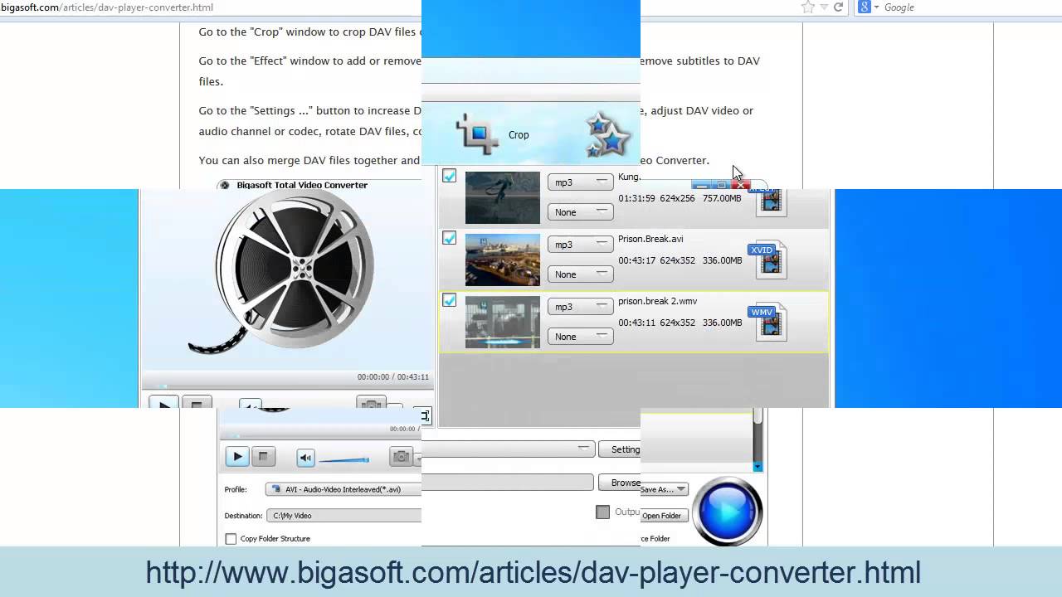1062x597 pixels.
Task: Uncheck the Kung movie file checkbox
Action: coord(449,176)
